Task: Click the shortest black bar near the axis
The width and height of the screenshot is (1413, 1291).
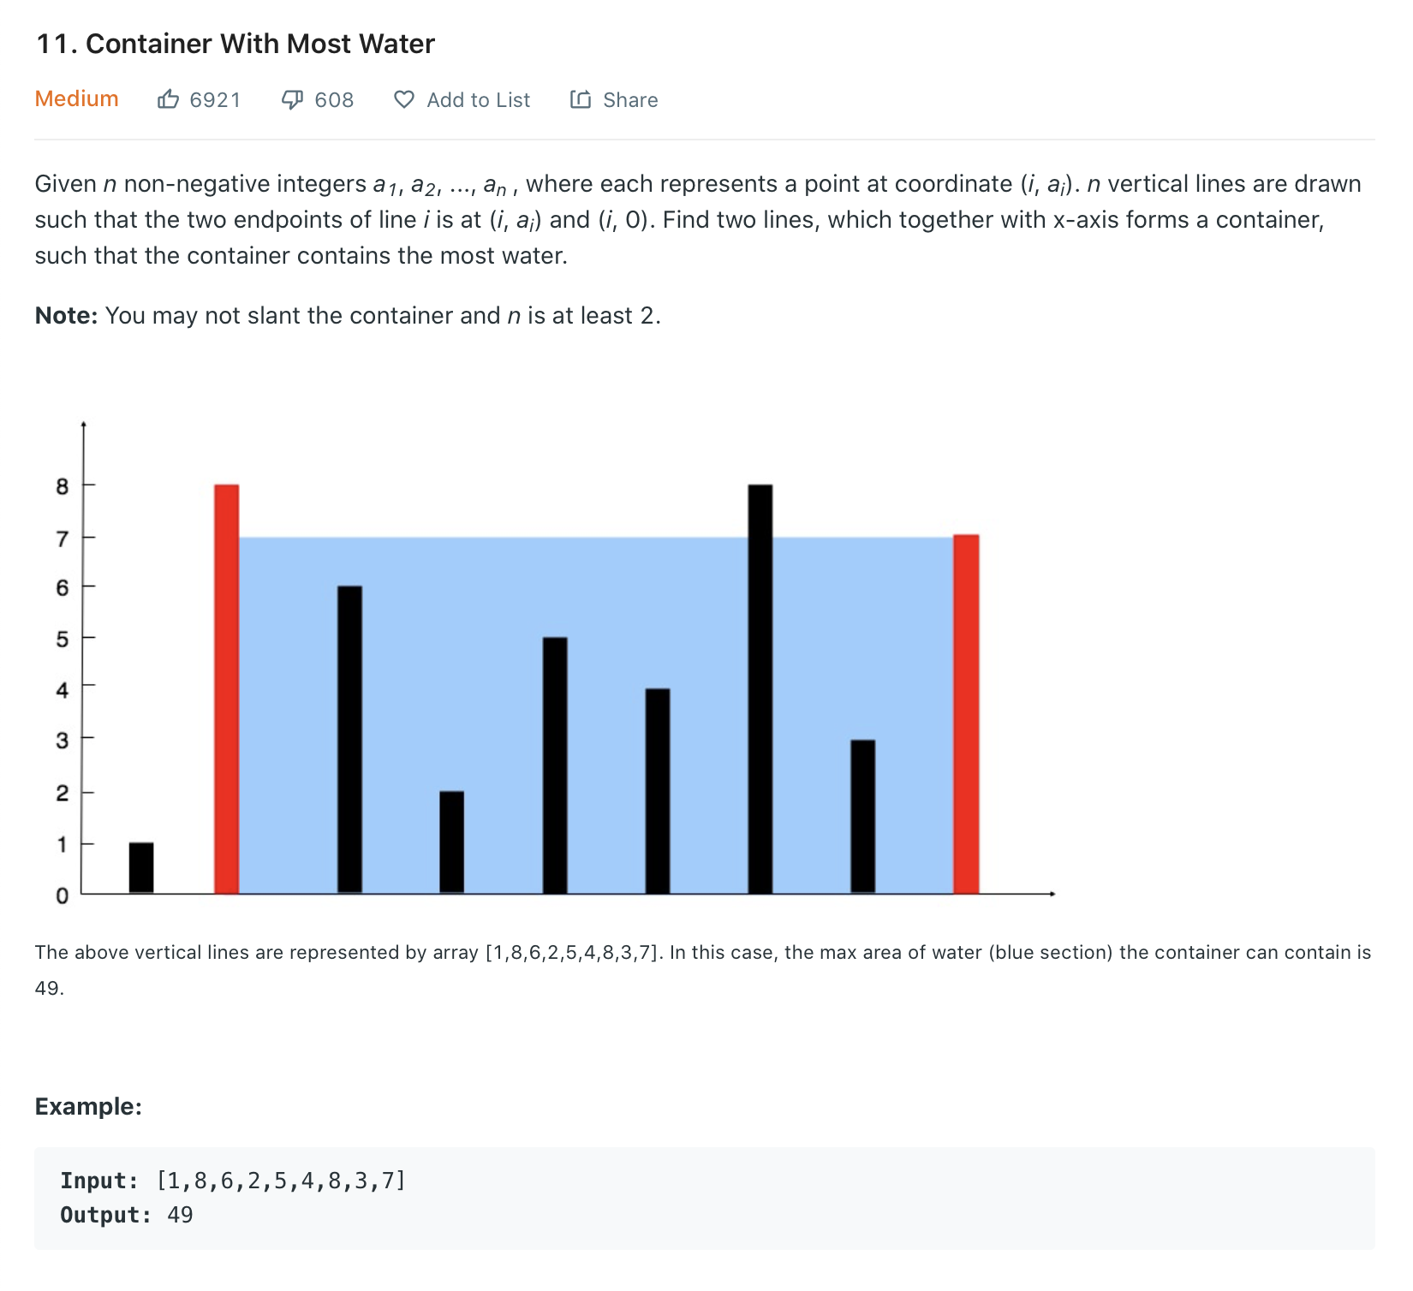Action: (141, 868)
